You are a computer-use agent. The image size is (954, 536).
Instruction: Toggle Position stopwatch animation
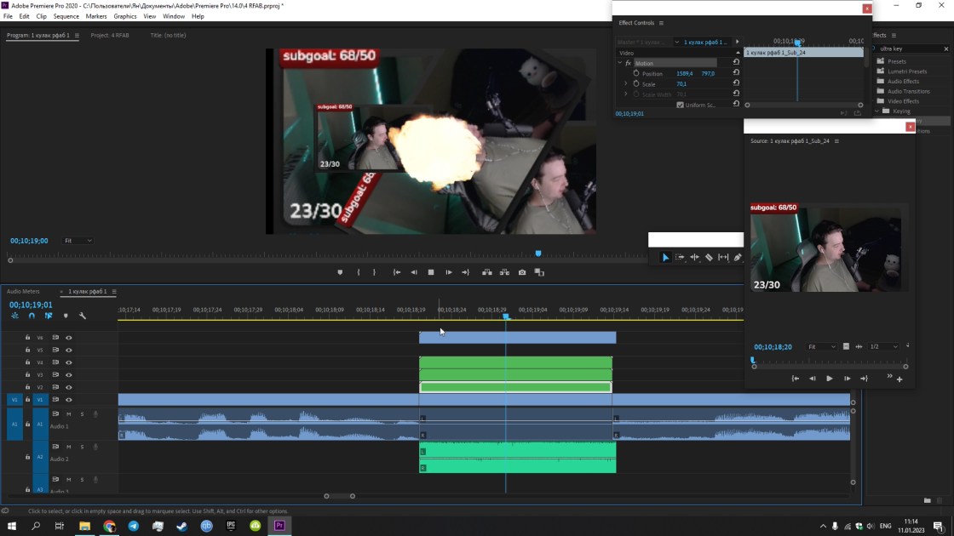pyautogui.click(x=636, y=73)
